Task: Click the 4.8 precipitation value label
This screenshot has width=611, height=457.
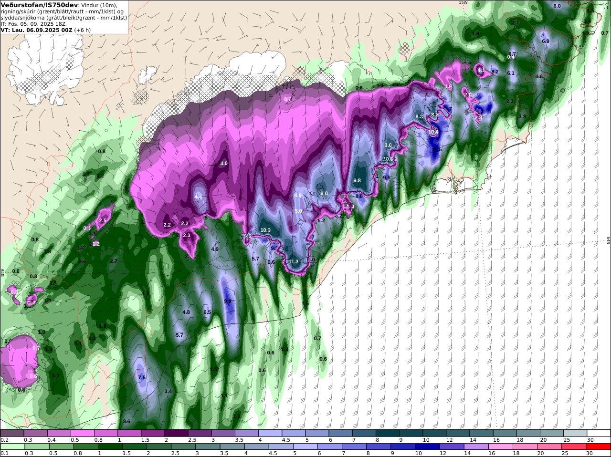Action: (186, 312)
